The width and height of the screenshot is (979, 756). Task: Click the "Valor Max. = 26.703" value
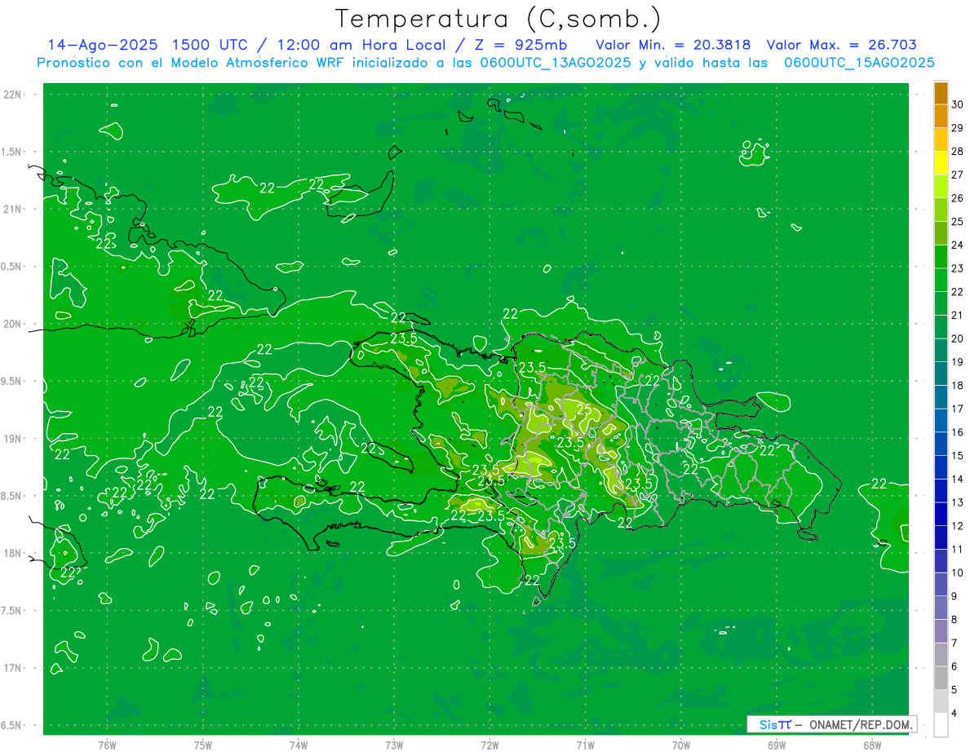coord(842,45)
